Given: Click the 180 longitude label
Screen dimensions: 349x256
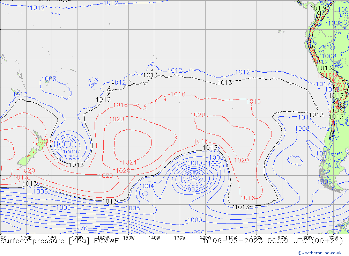Looking at the screenshot, I should (x=52, y=237).
